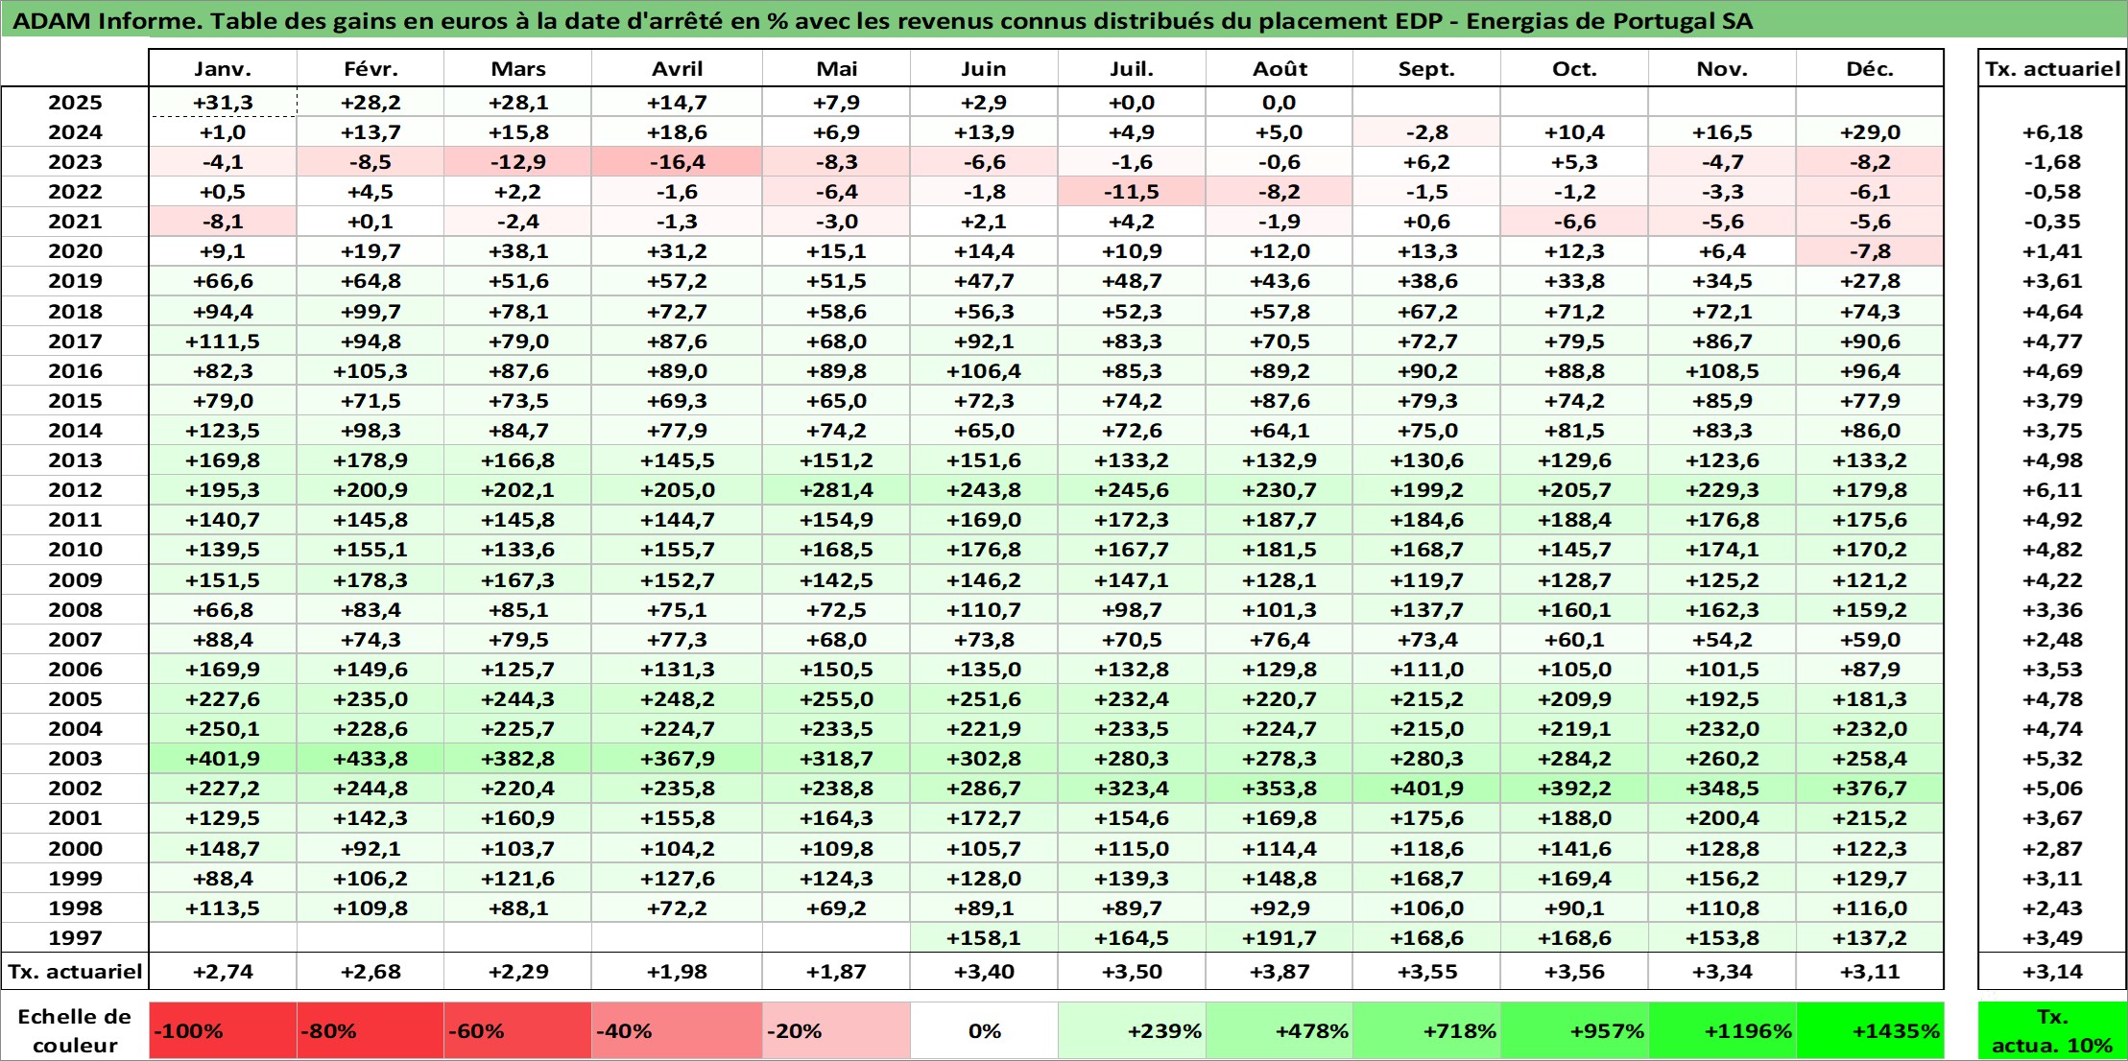This screenshot has width=2128, height=1061.
Task: Click the 'Tx. actuariel' bottom row label
Action: 75,971
